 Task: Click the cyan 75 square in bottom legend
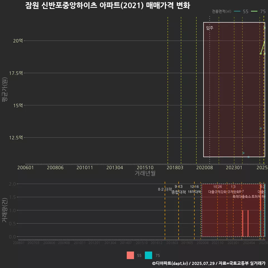point(148,255)
